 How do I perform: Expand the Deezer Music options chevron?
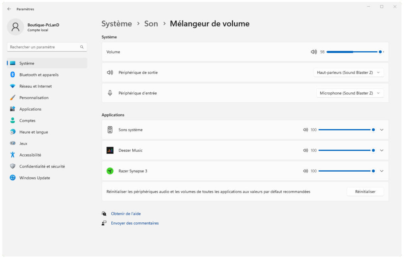coord(382,150)
